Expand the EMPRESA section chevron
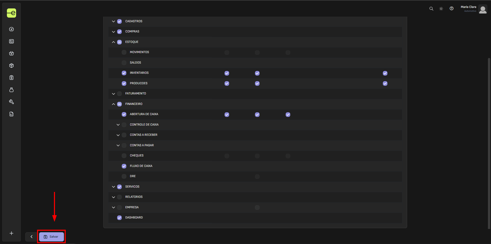Image resolution: width=491 pixels, height=244 pixels. (114, 208)
